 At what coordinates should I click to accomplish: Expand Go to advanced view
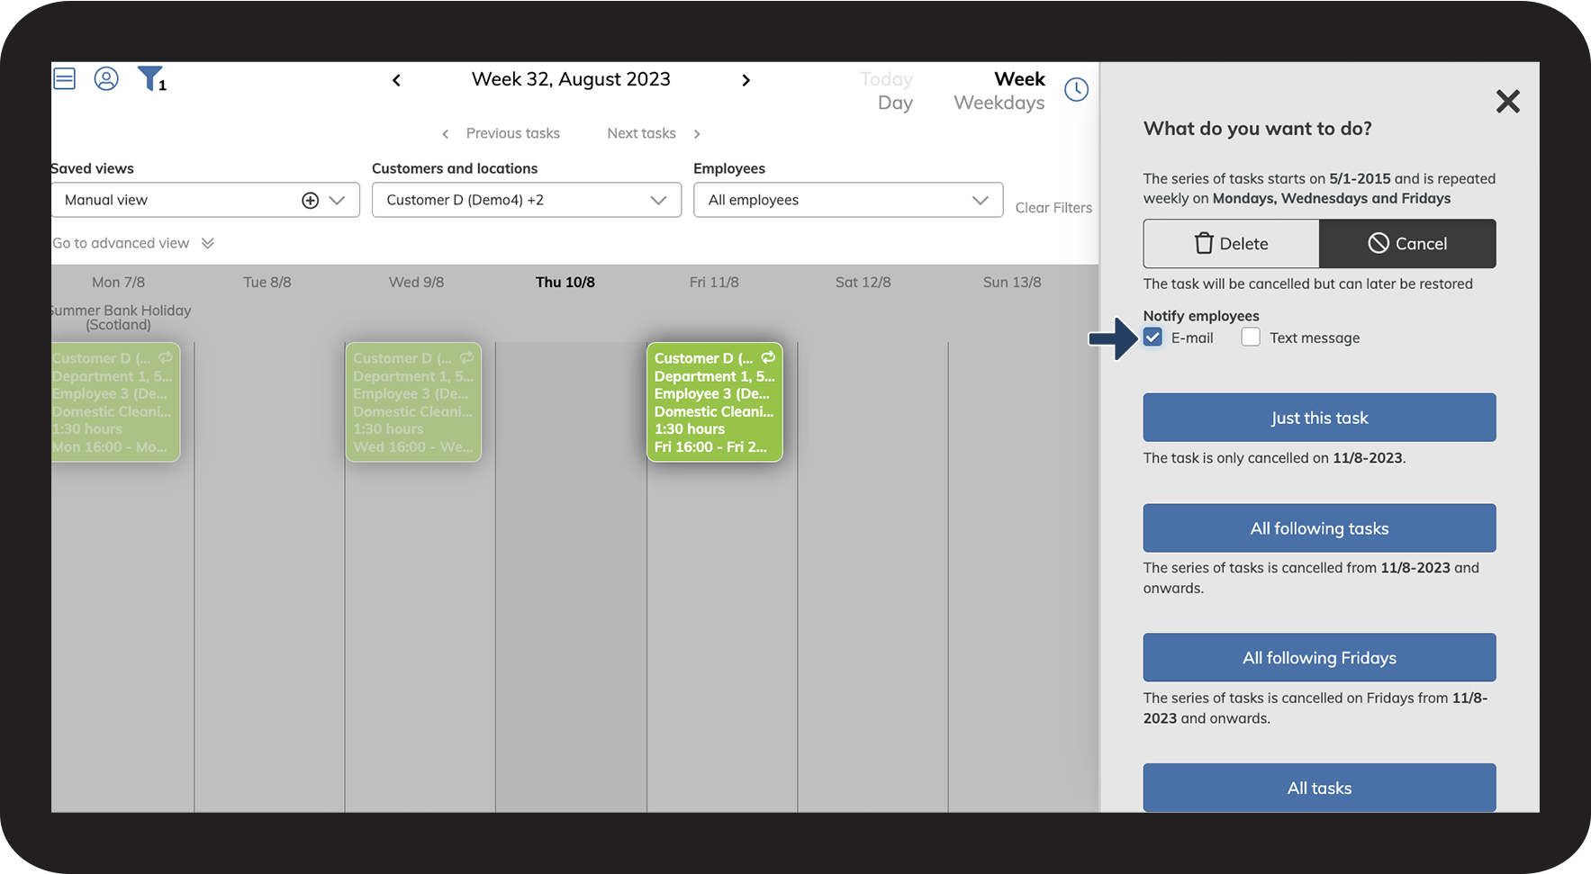(133, 243)
